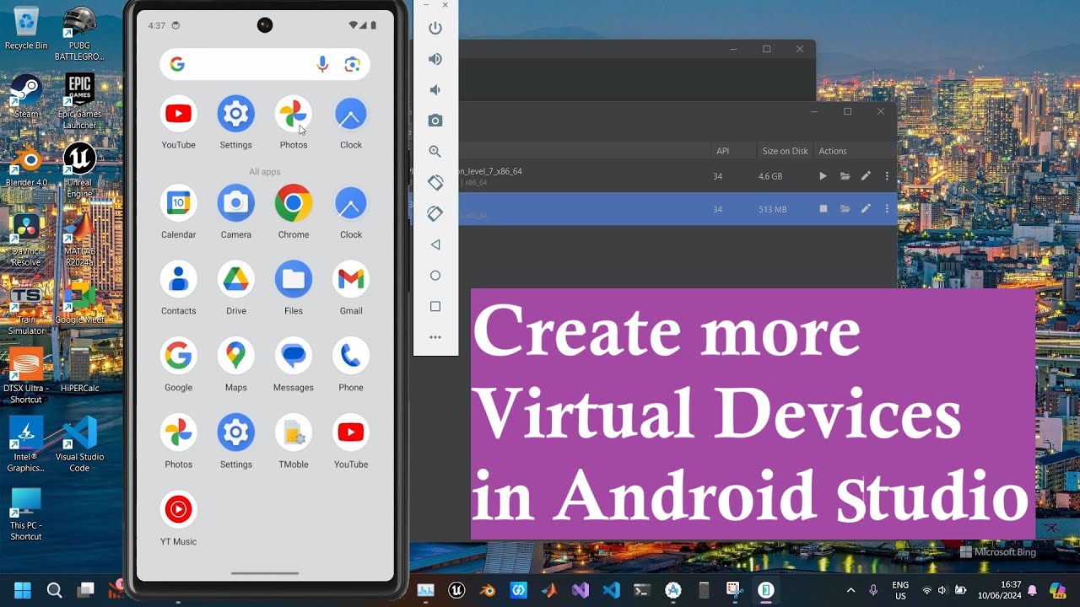Open Phone dialer app on emulator
The width and height of the screenshot is (1080, 607).
pyautogui.click(x=351, y=363)
